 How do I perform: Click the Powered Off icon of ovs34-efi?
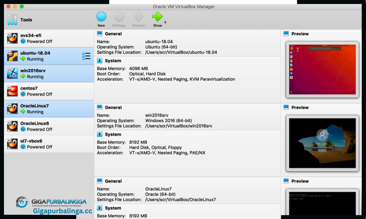coord(23,41)
